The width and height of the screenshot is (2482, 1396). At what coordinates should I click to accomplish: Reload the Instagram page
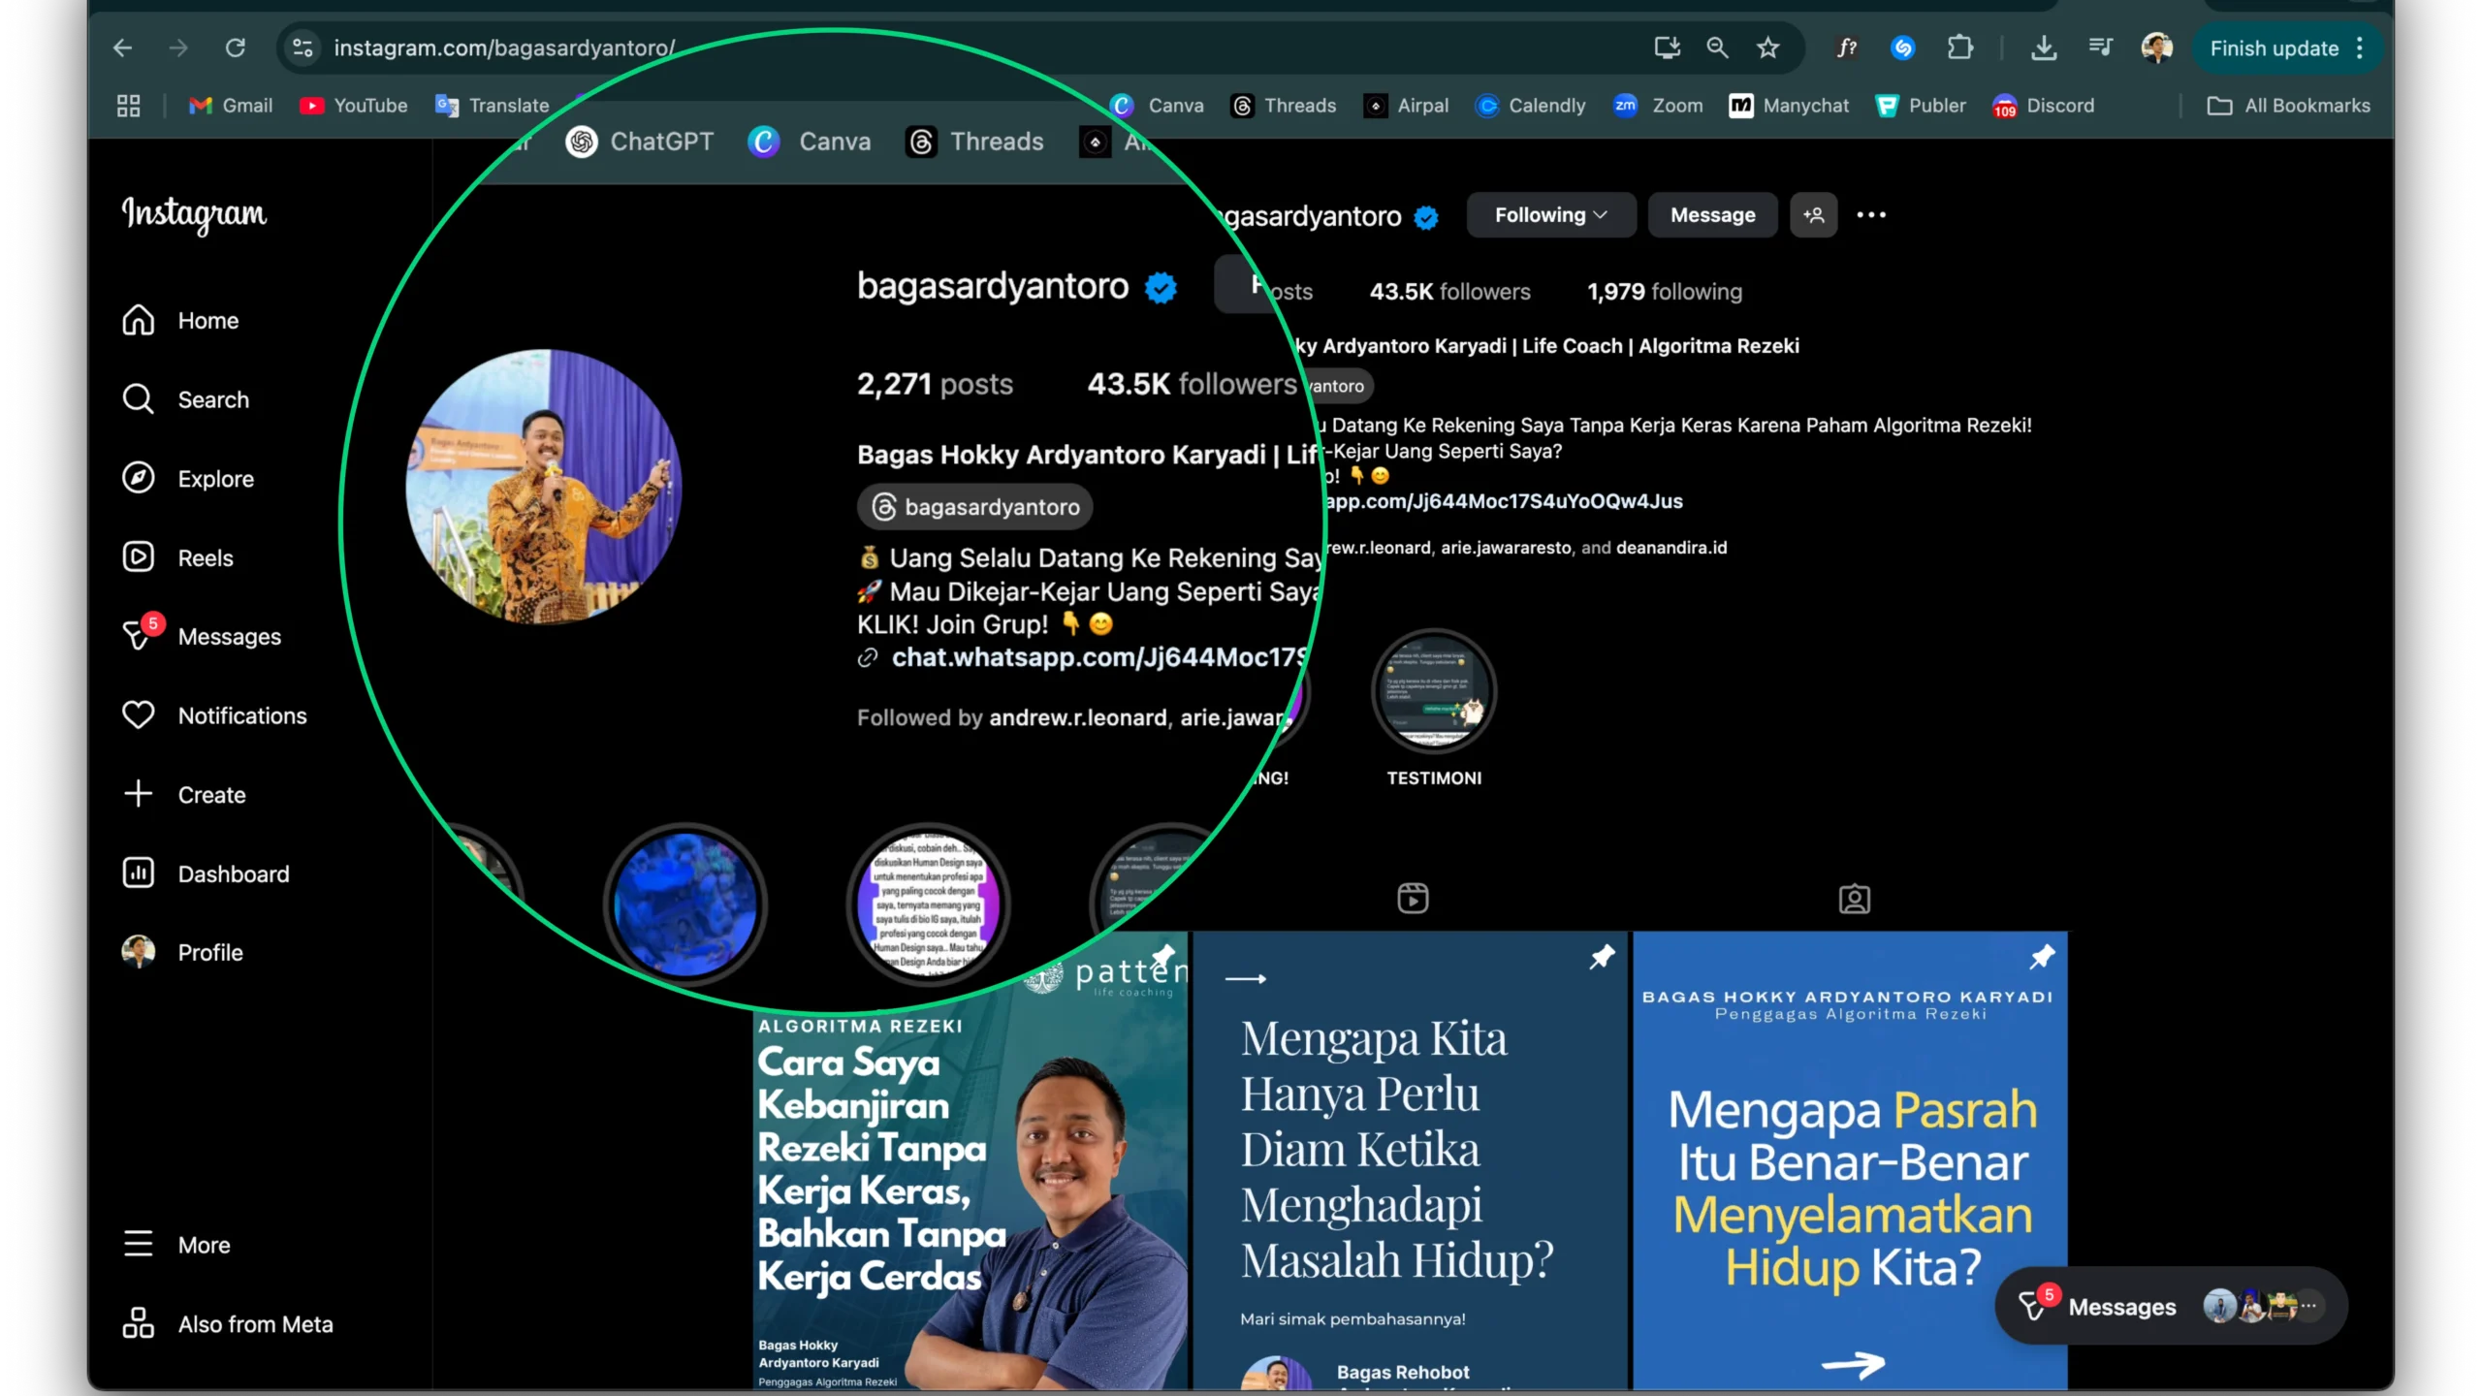(236, 48)
